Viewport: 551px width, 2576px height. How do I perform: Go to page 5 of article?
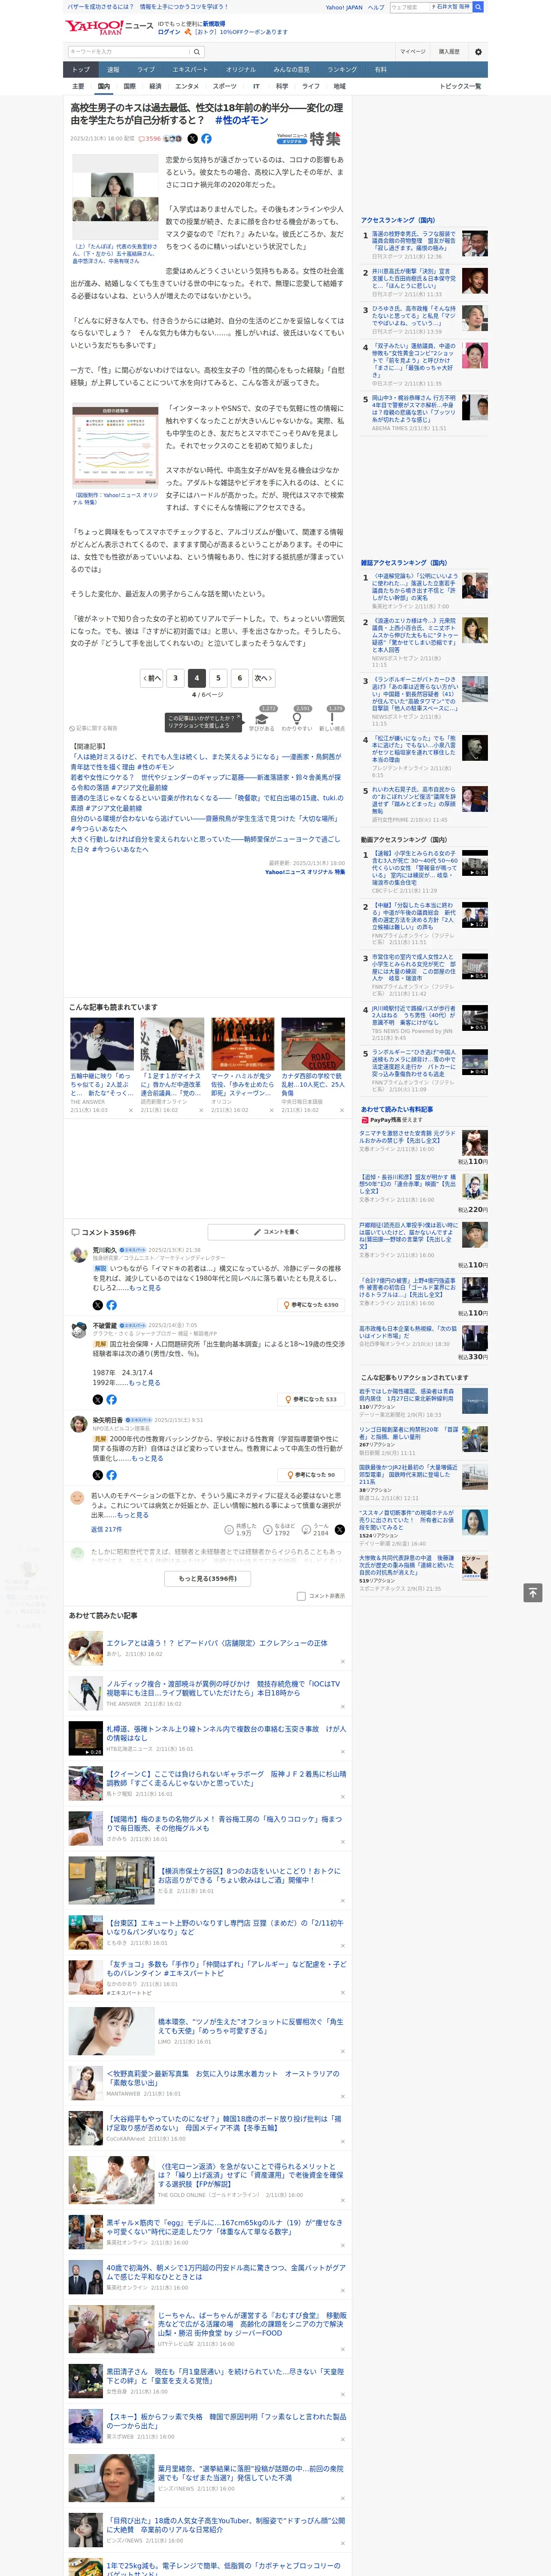[218, 677]
